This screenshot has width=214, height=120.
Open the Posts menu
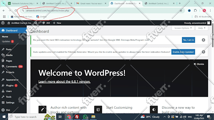(x=8, y=49)
